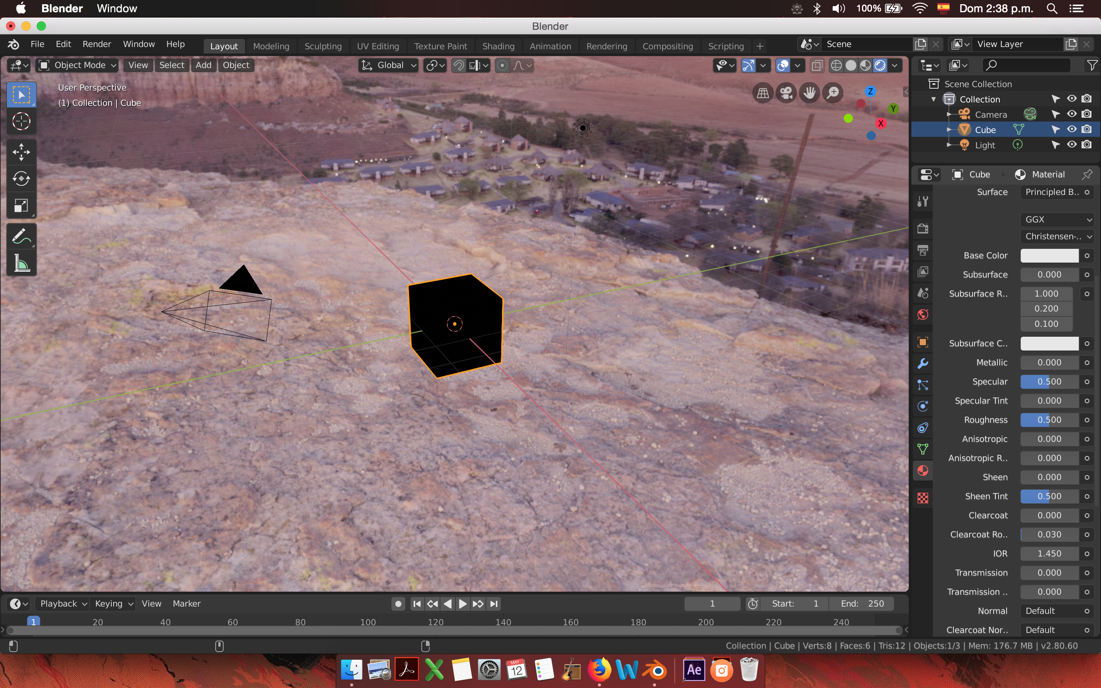Screen dimensions: 1101x688
Task: Open the Christensen subsurface method dropdown
Action: (1057, 237)
